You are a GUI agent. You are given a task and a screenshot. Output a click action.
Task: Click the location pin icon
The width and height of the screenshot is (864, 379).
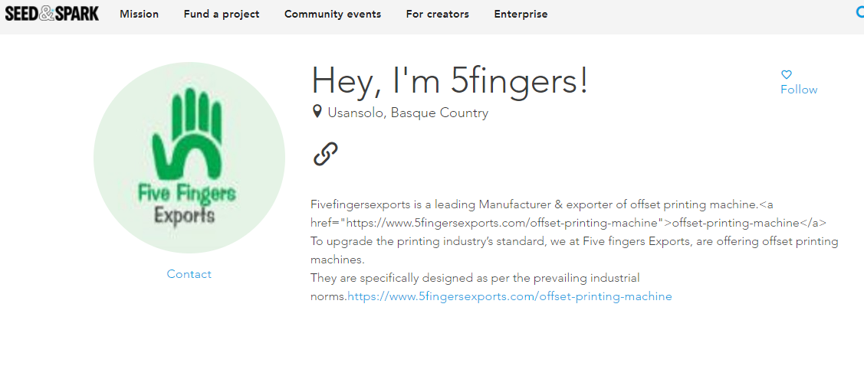coord(317,113)
